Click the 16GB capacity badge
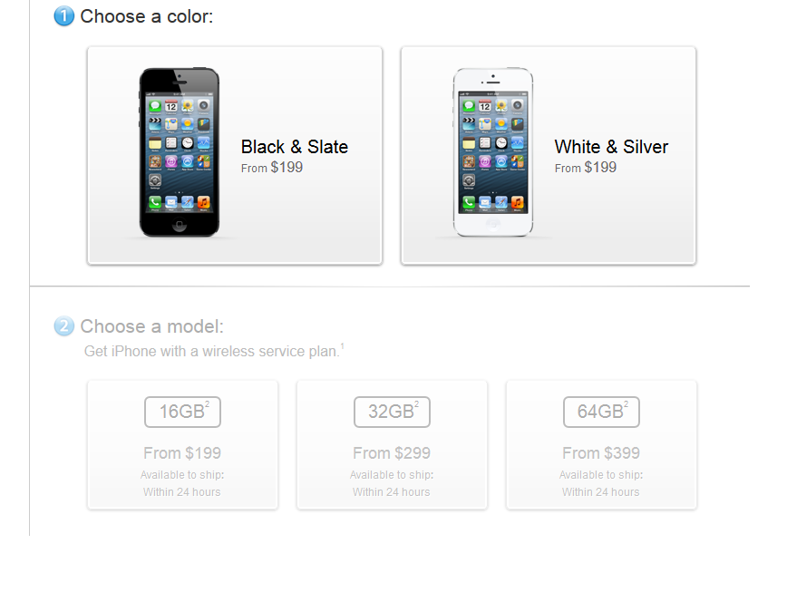The image size is (787, 602). [x=183, y=412]
